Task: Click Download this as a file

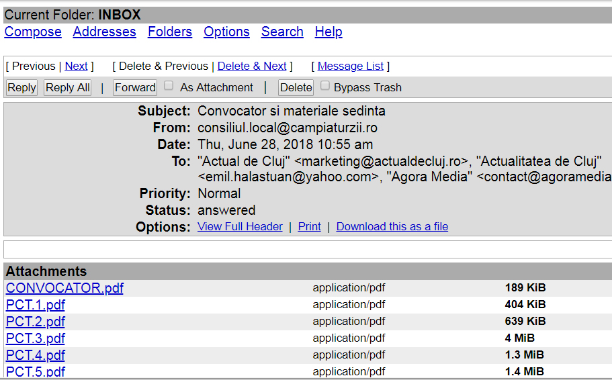Action: pos(392,227)
